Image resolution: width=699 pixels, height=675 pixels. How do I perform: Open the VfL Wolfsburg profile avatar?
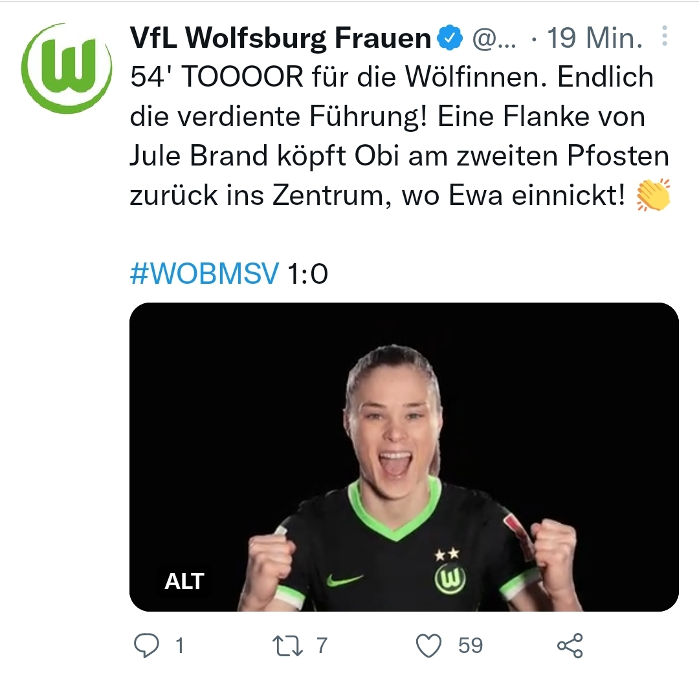point(67,69)
